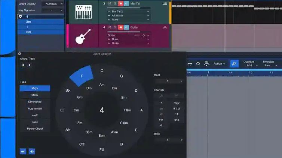Toggle the highlighted note icon in editor toolbar
282x158 pixels.
[235, 64]
